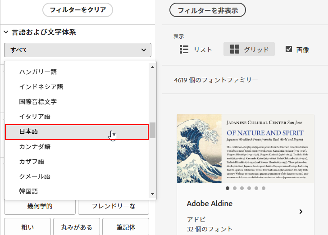Click the 幾何学的 tag button
Viewport: 328px width, 235px height.
point(40,207)
